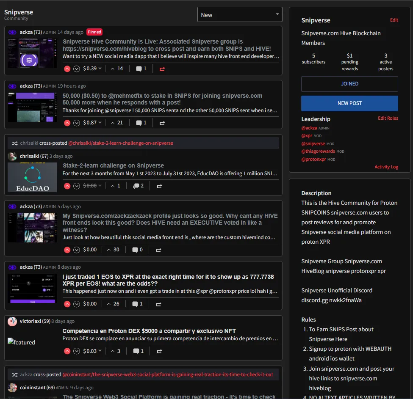The height and width of the screenshot is (399, 413).
Task: Expand the $0.39 payout details
Action: click(x=92, y=69)
